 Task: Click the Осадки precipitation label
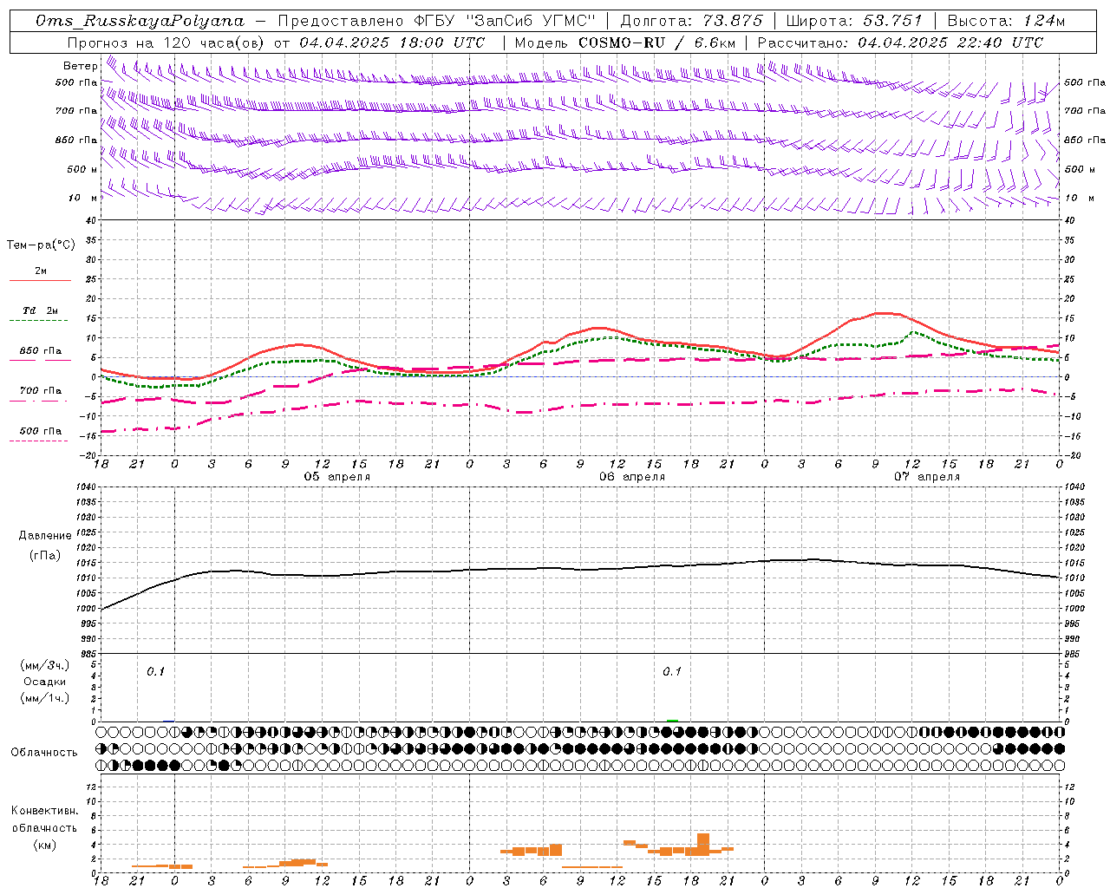point(45,682)
